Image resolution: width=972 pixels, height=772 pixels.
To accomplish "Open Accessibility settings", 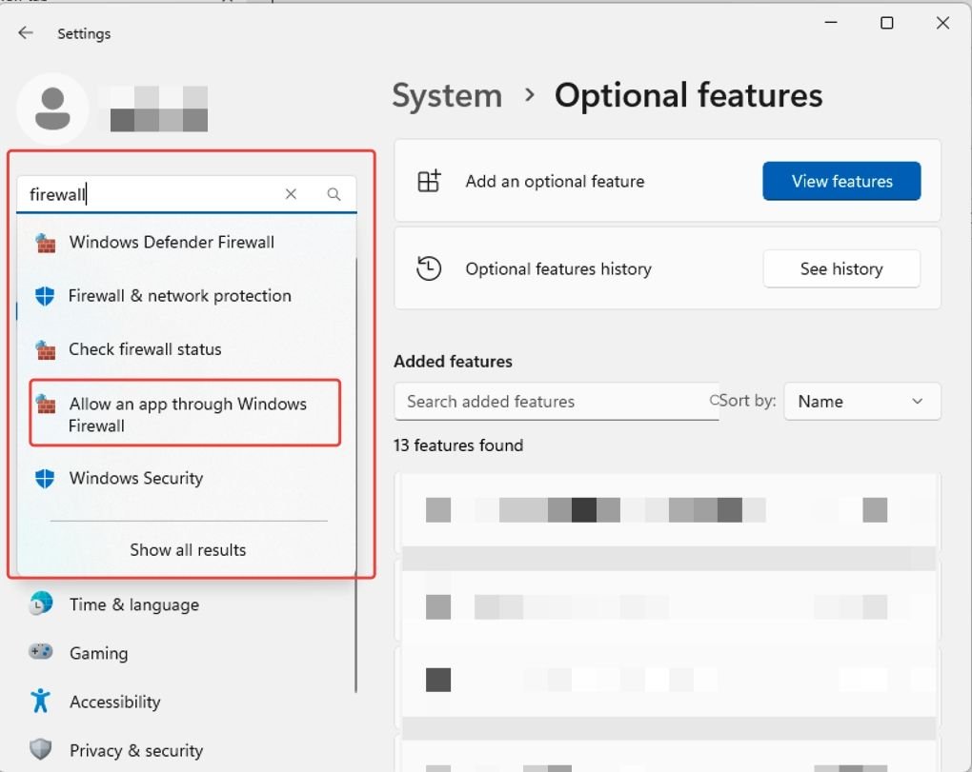I will (114, 702).
